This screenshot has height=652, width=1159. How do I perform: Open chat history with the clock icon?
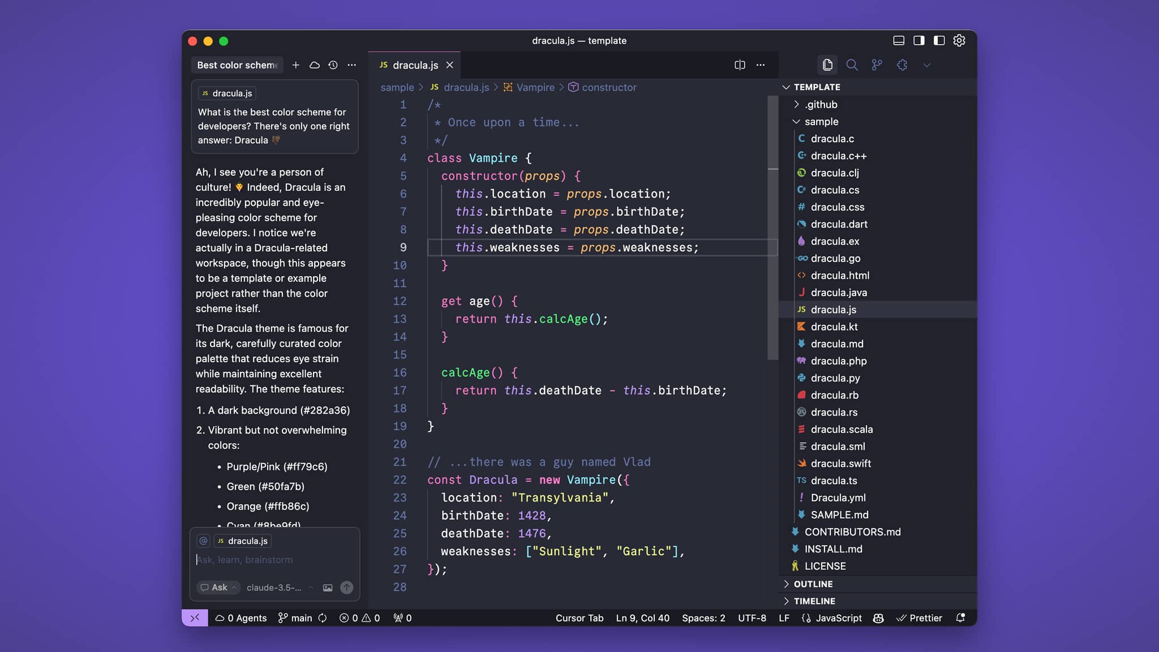[333, 65]
